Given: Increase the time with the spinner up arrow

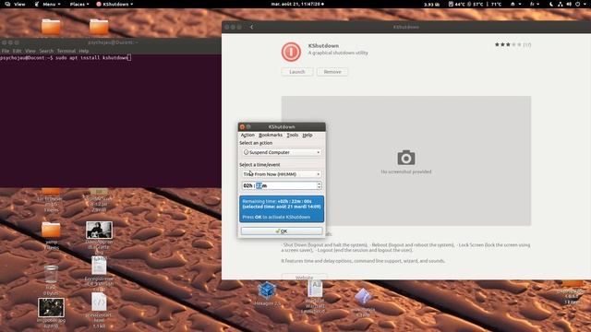Looking at the screenshot, I should [320, 184].
